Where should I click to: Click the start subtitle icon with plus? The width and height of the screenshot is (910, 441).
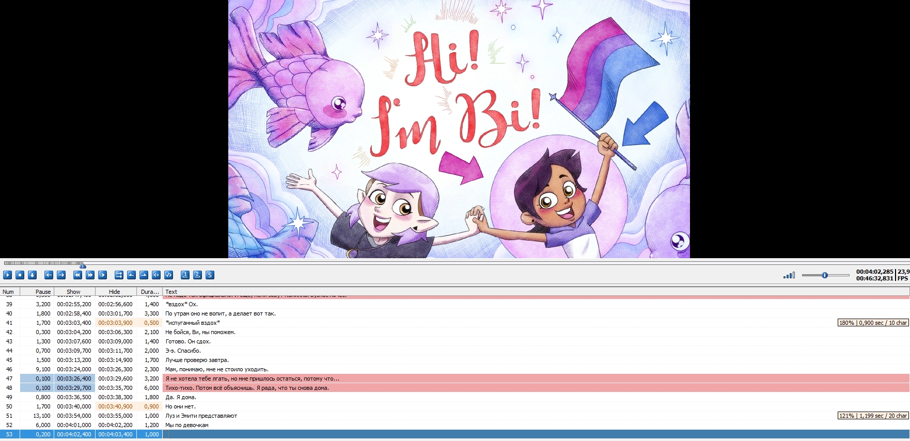(x=156, y=275)
